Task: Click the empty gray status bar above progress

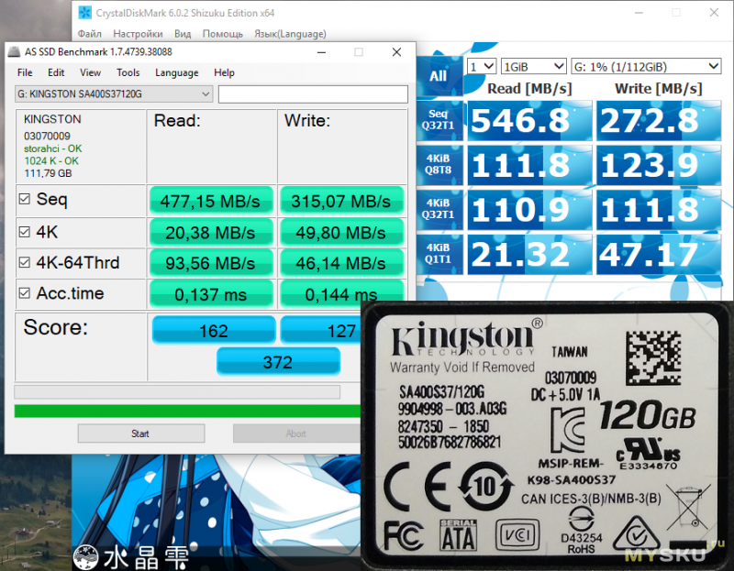Action: (x=177, y=392)
